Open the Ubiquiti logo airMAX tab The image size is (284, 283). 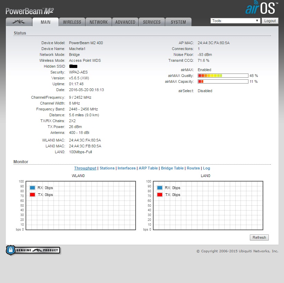click(x=19, y=22)
